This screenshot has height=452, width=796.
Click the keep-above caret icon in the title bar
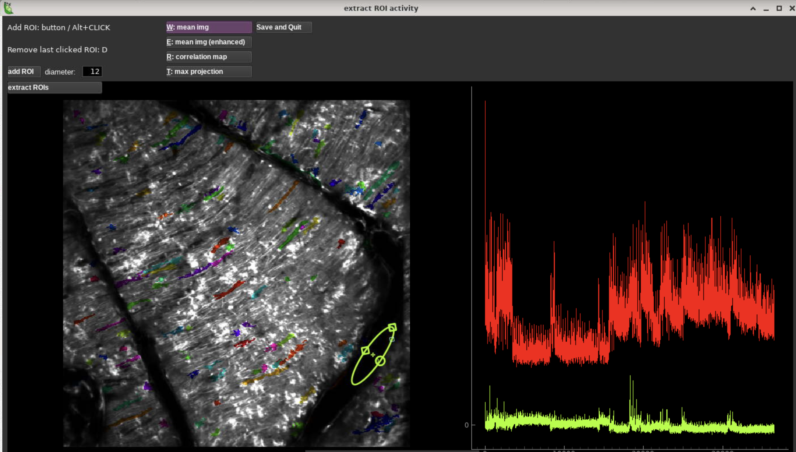(753, 8)
